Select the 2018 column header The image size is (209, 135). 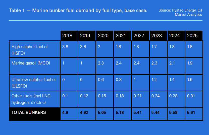pos(67,36)
